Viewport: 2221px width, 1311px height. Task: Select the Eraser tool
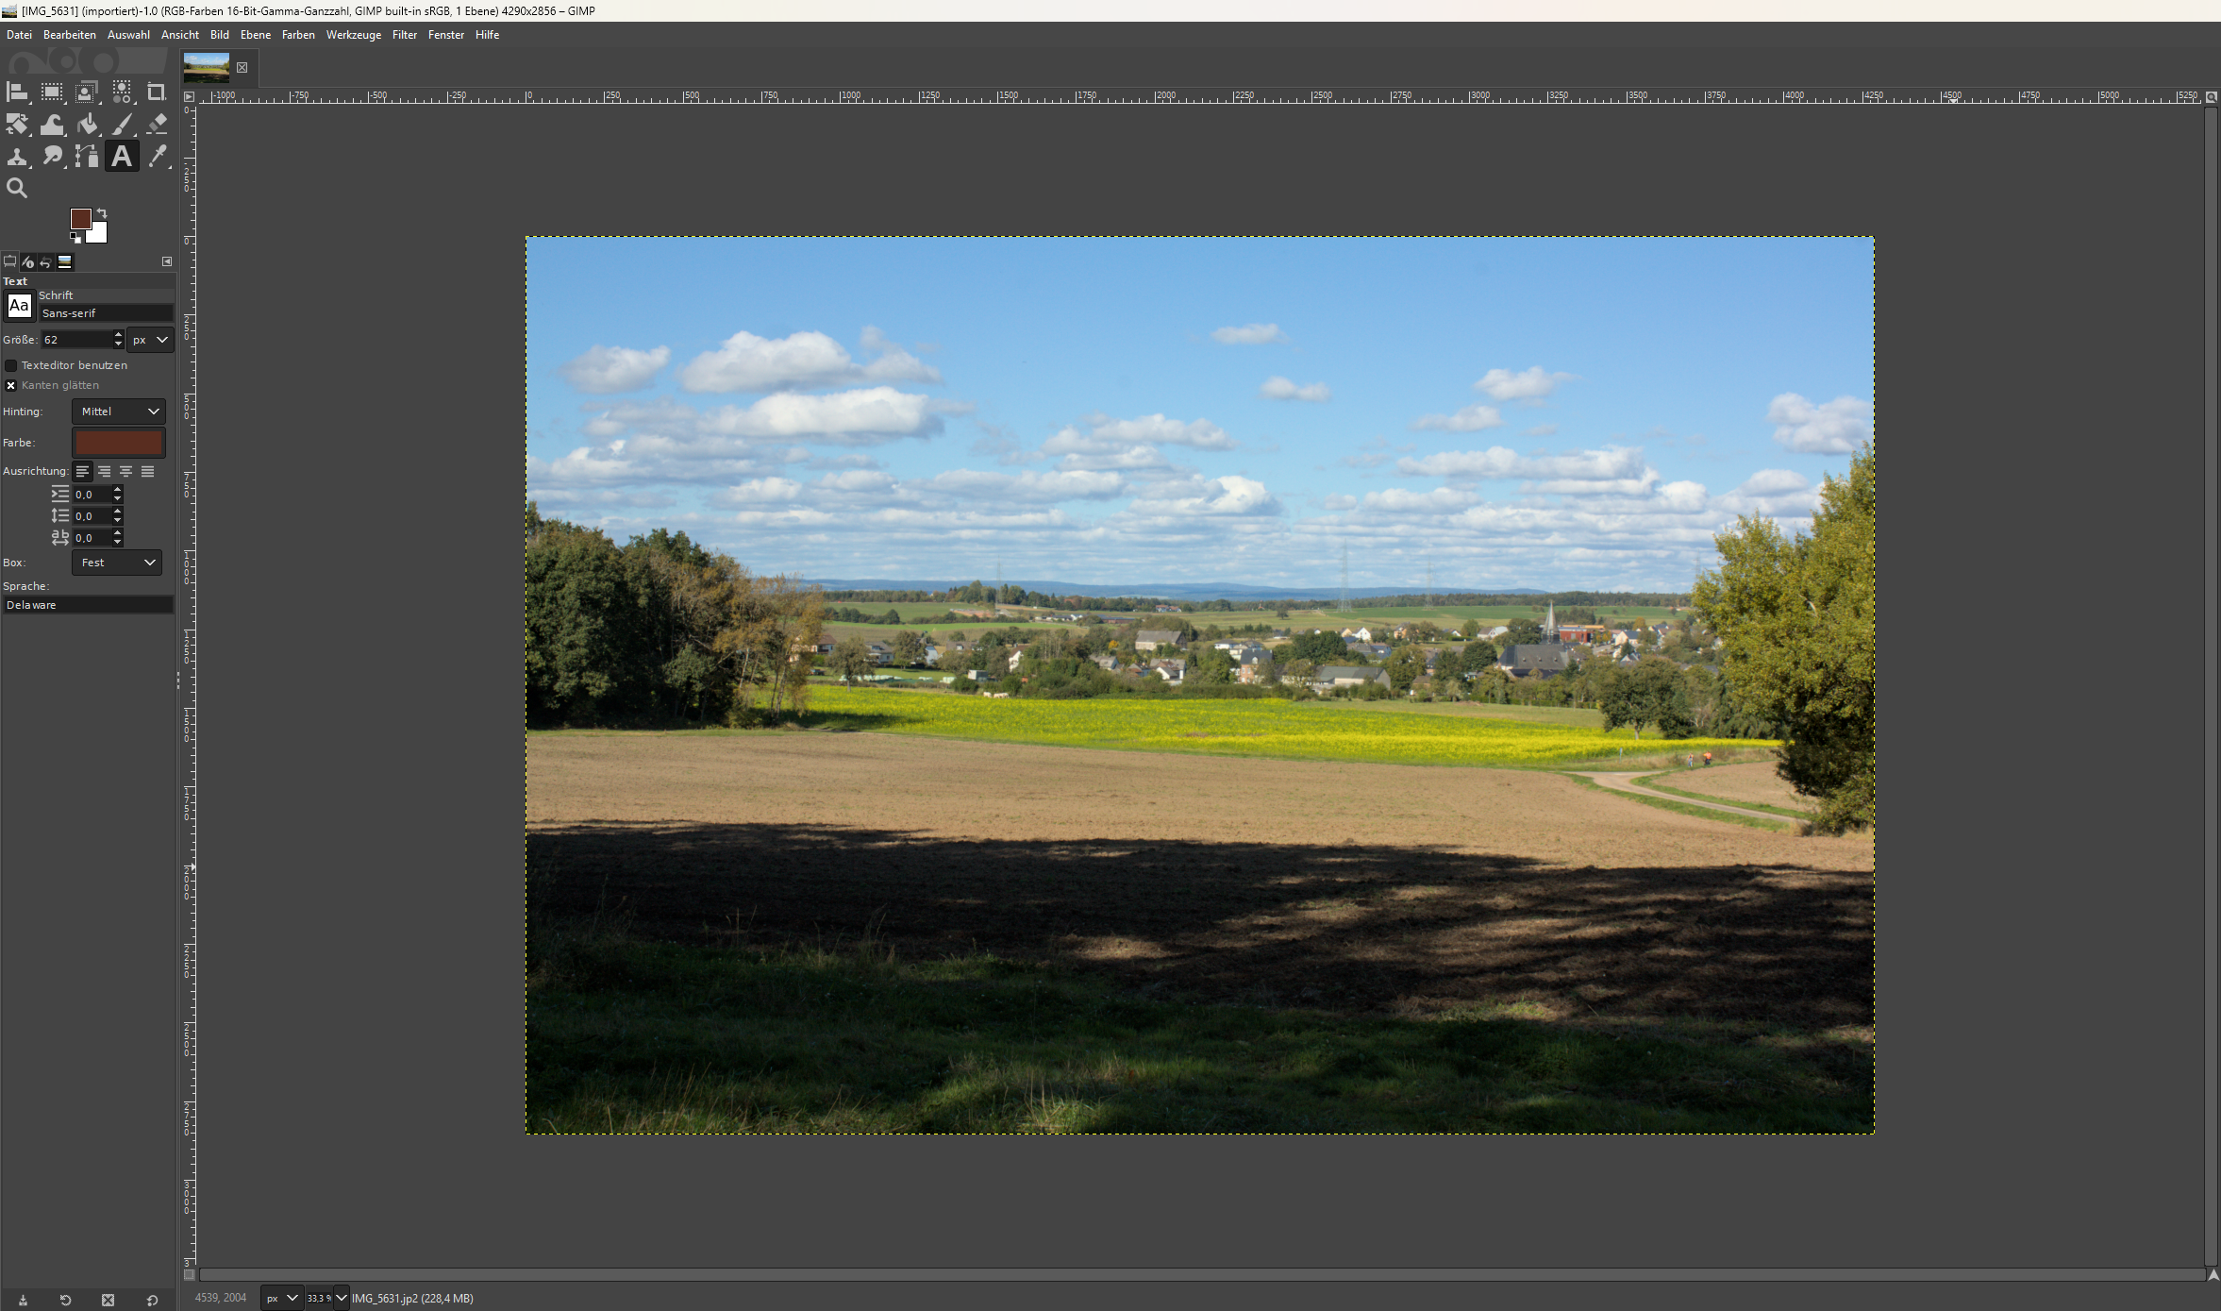(x=157, y=125)
